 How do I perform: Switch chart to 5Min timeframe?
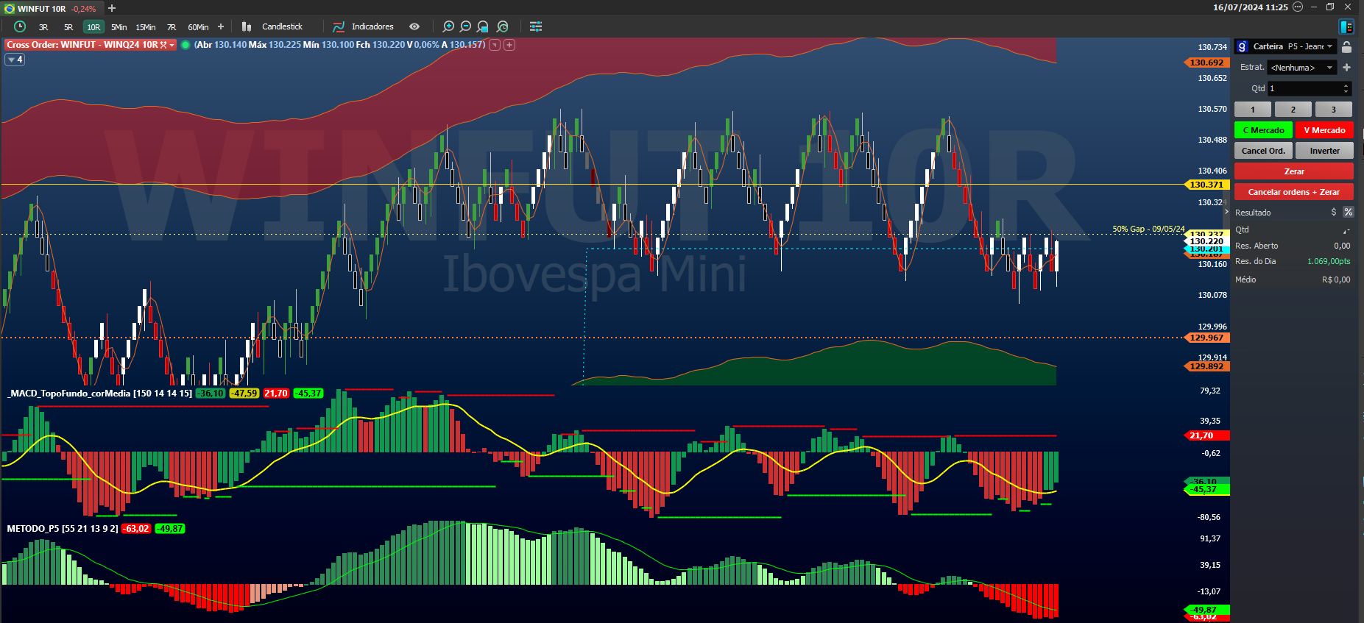point(119,27)
